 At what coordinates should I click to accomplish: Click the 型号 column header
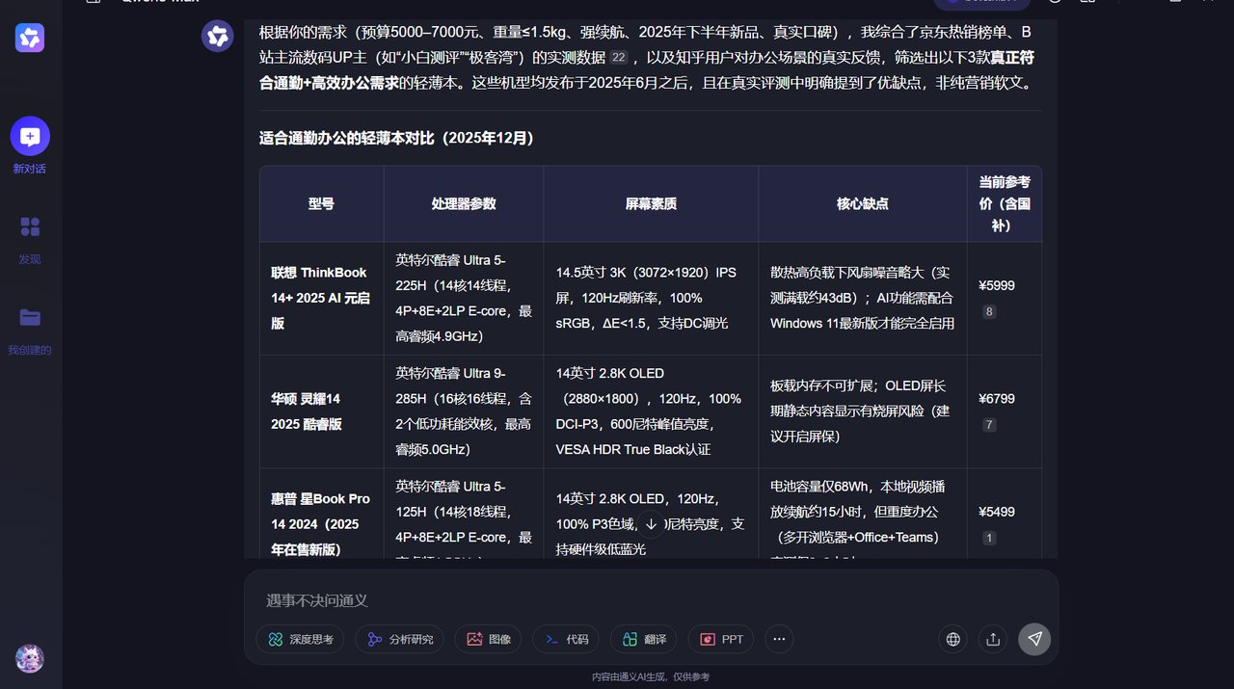[321, 203]
